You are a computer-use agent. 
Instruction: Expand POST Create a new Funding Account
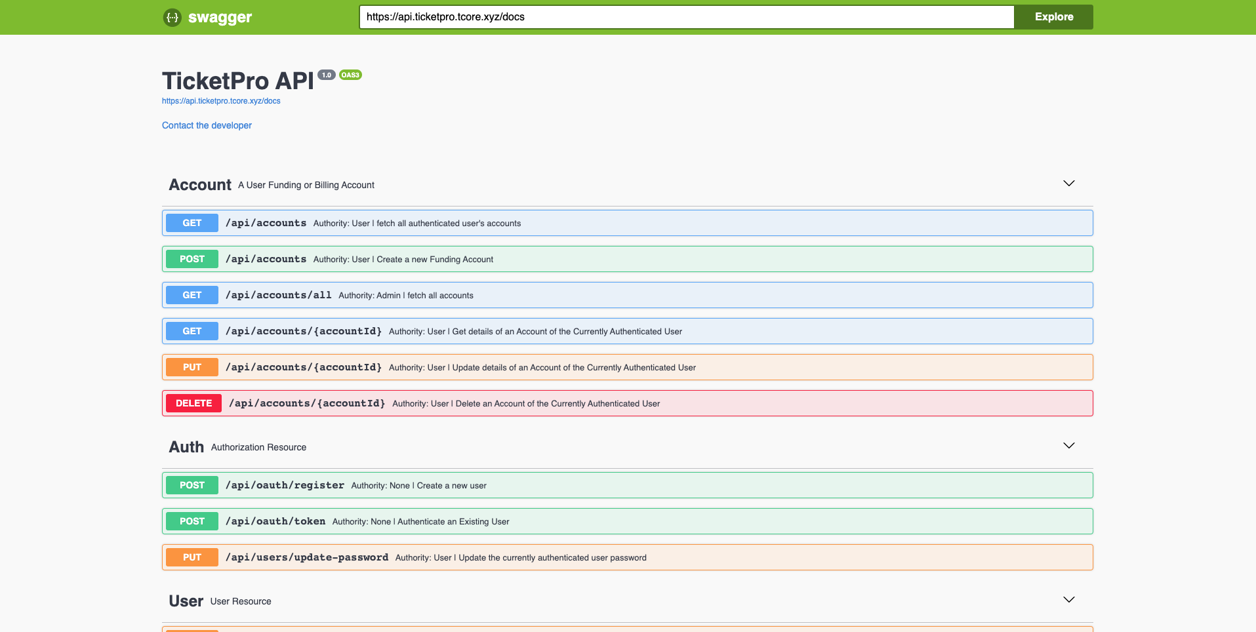pos(628,259)
